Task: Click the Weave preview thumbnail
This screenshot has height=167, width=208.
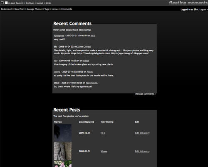Action: pos(63,151)
